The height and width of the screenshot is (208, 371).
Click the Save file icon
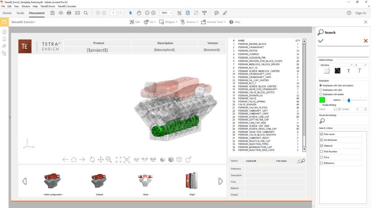point(53,13)
